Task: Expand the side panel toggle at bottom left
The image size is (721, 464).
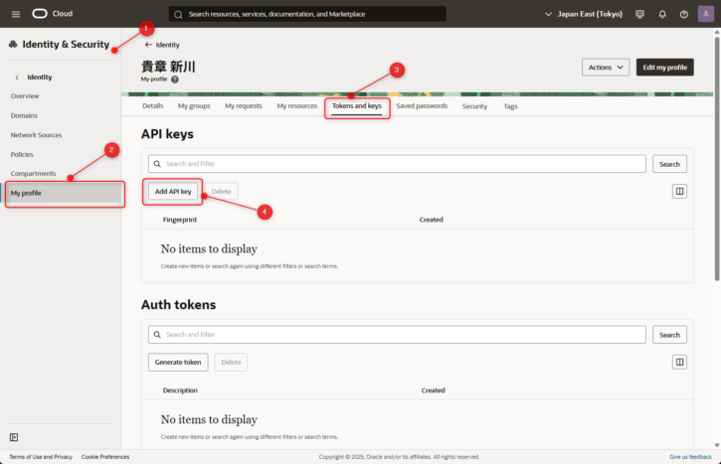Action: [x=14, y=437]
